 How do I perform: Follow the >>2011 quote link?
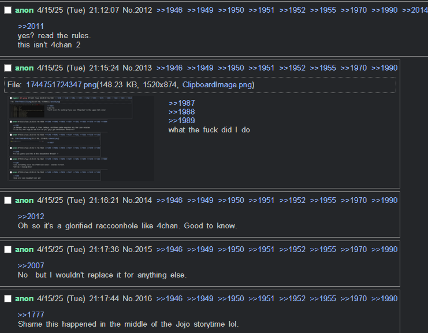pyautogui.click(x=31, y=27)
